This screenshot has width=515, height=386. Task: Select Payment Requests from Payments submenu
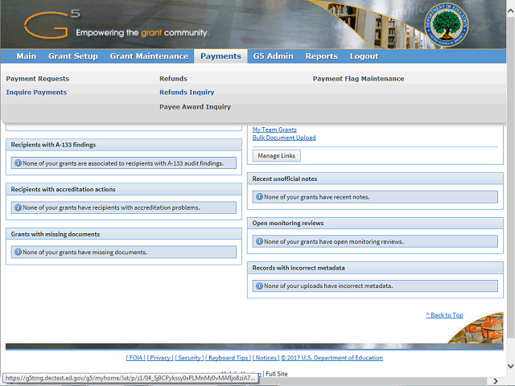coord(38,79)
